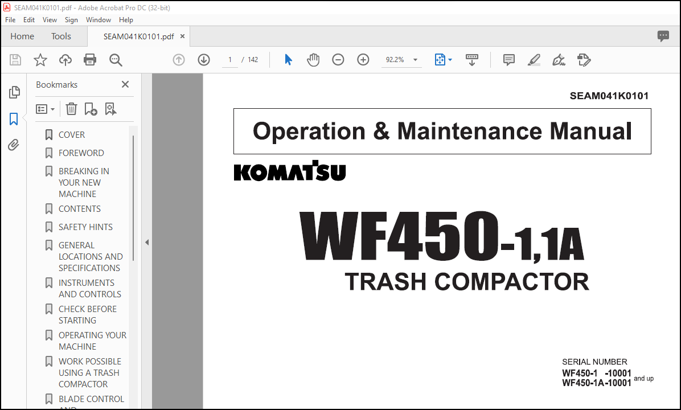Delete the selected bookmark
This screenshot has width=681, height=410.
(x=71, y=109)
